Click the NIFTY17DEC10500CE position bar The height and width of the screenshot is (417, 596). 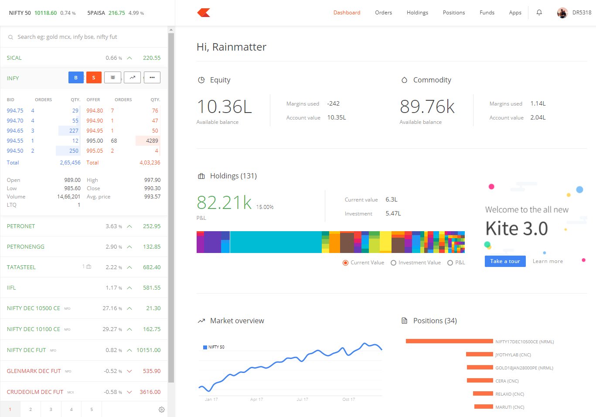pos(449,341)
